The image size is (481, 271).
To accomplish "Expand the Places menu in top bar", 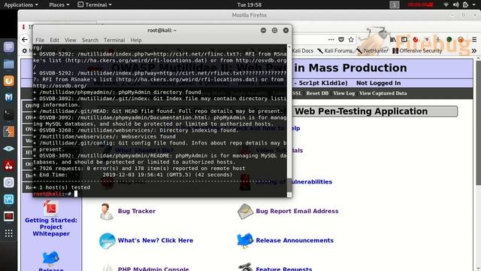I will coord(59,5).
